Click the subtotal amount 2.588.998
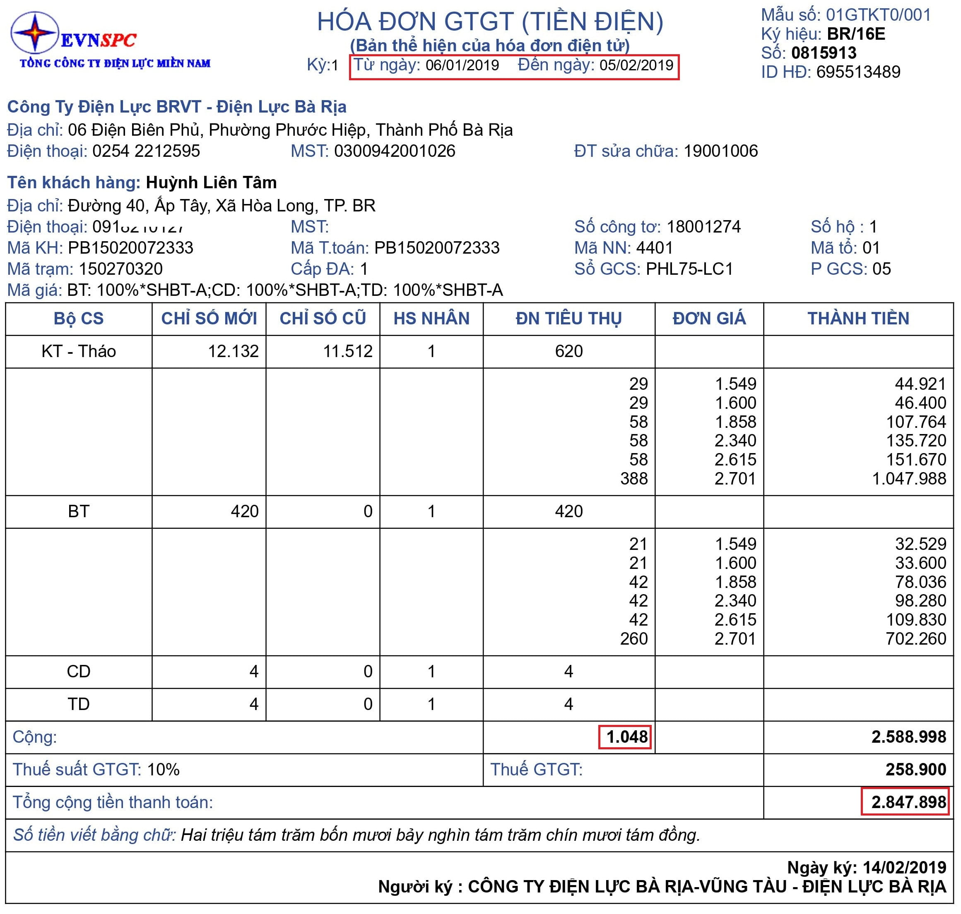This screenshot has height=914, width=961. [x=908, y=736]
